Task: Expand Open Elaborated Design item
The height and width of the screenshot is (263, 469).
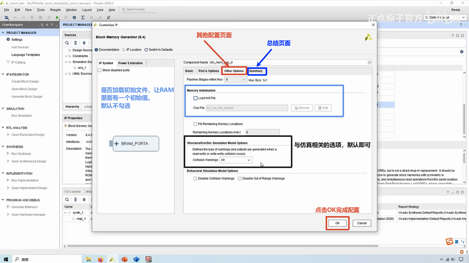Action: [8, 134]
